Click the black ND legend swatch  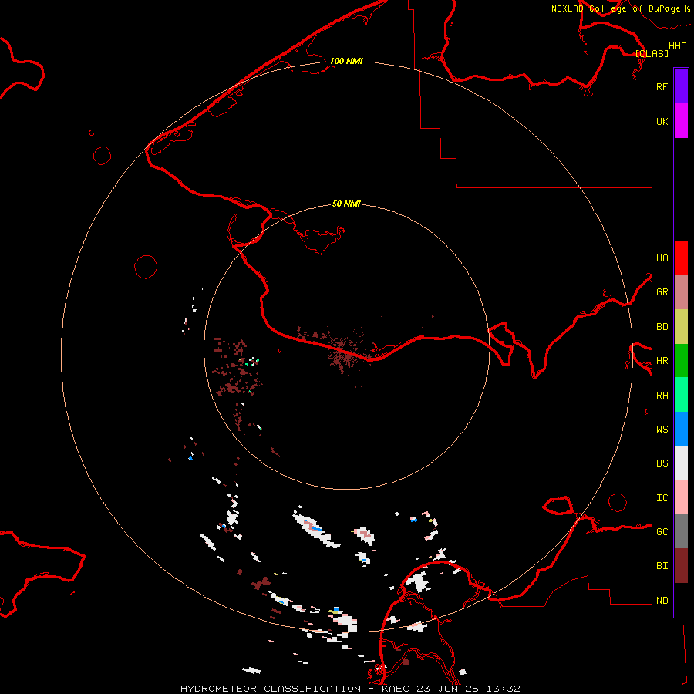(x=681, y=600)
